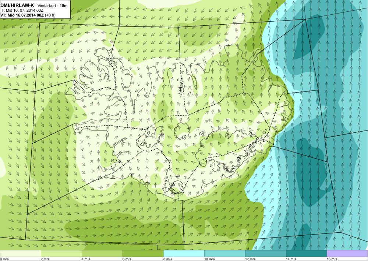Screen dimensions: 368x261
Task: Click the 12–14 m/s teal legend swatch
Action: [265, 254]
